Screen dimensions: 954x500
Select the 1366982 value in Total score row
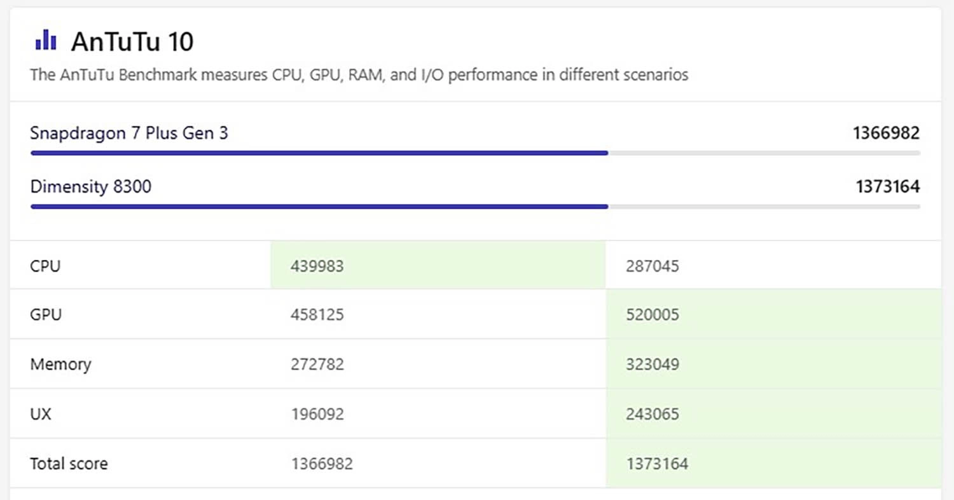[x=322, y=464]
